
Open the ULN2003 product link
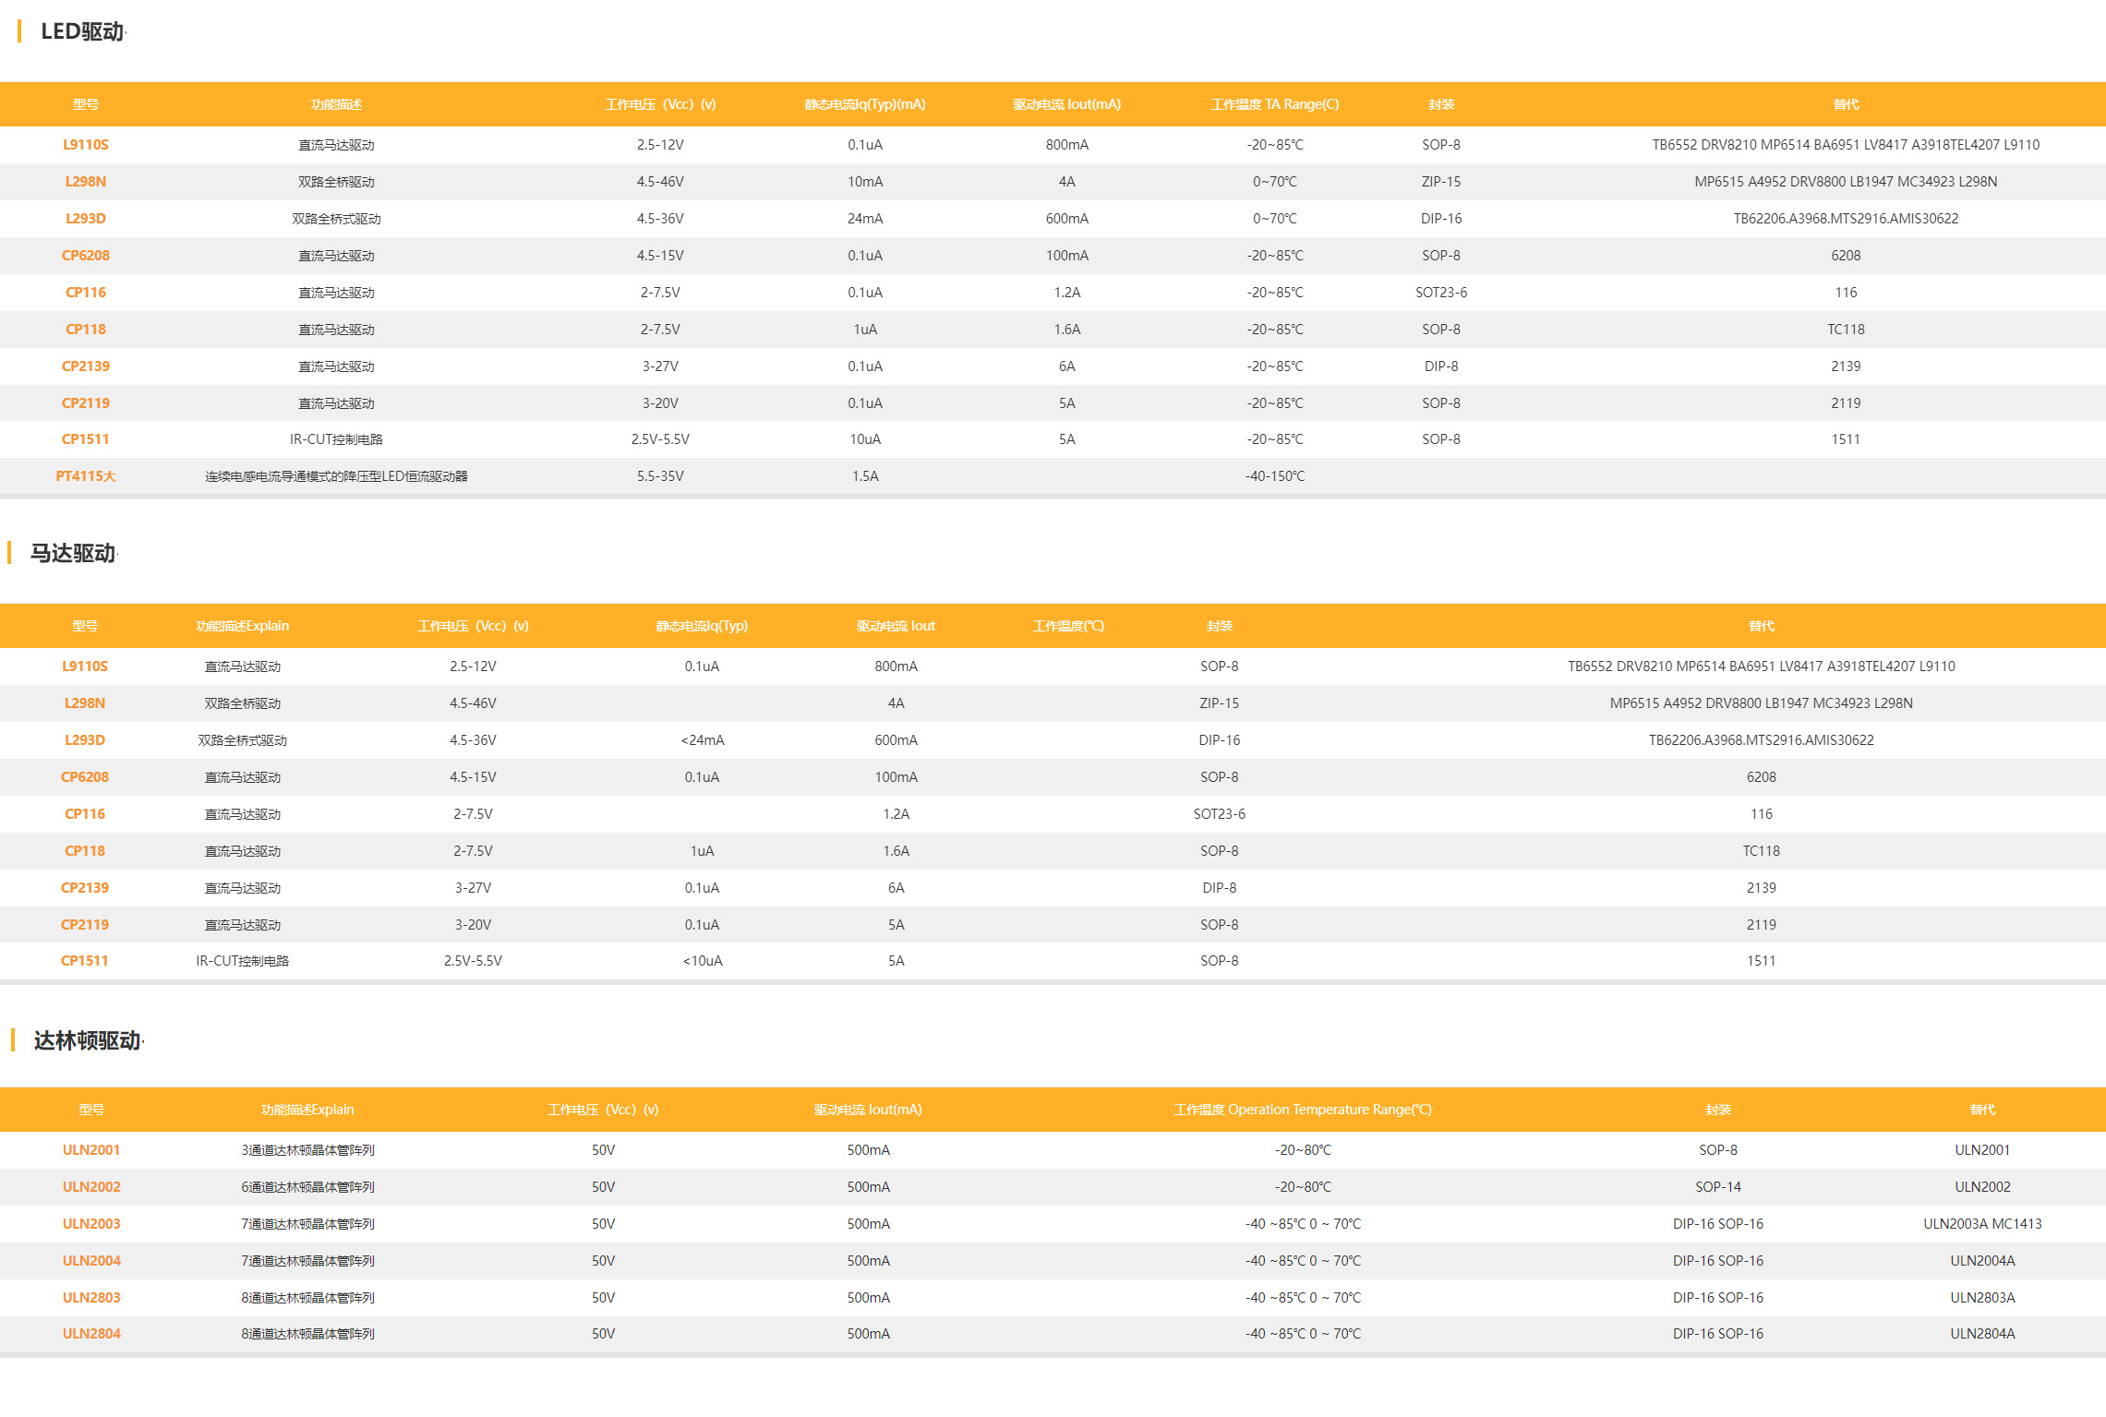(91, 1224)
